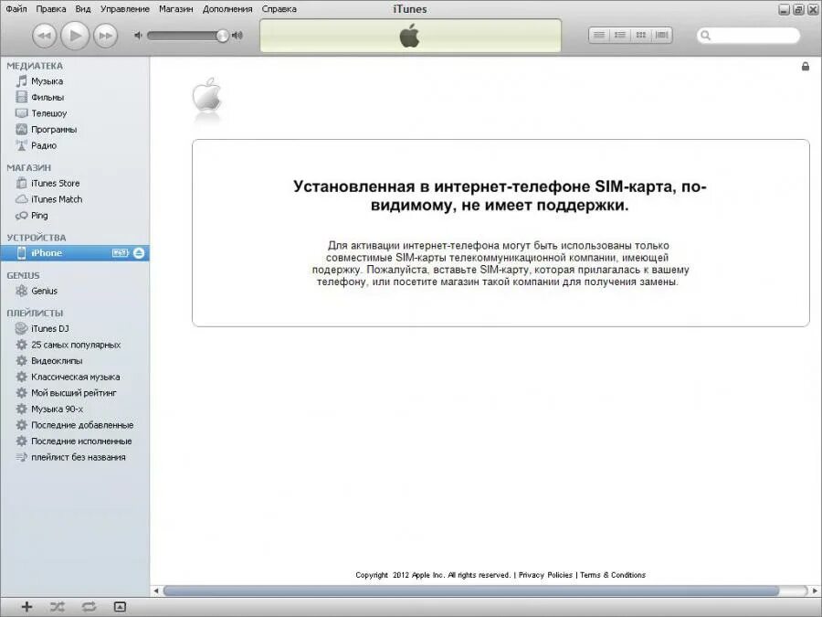Screen dimensions: 822x617
Task: Click the volume slider knob
Action: coord(223,35)
